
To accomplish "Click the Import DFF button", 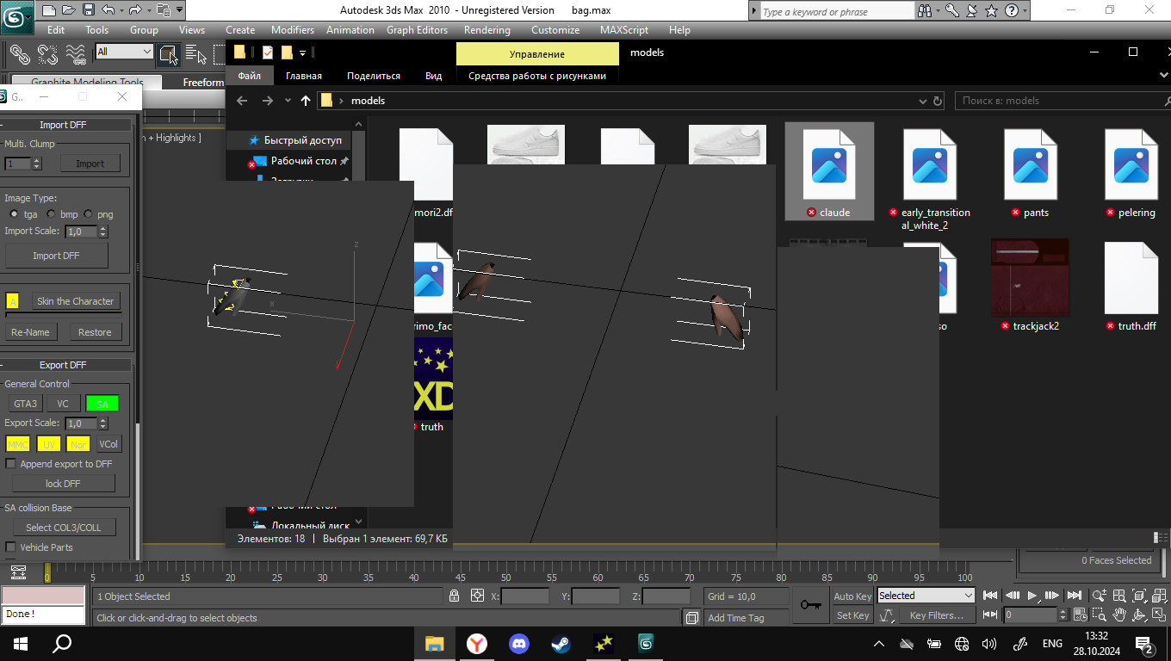I will [57, 256].
